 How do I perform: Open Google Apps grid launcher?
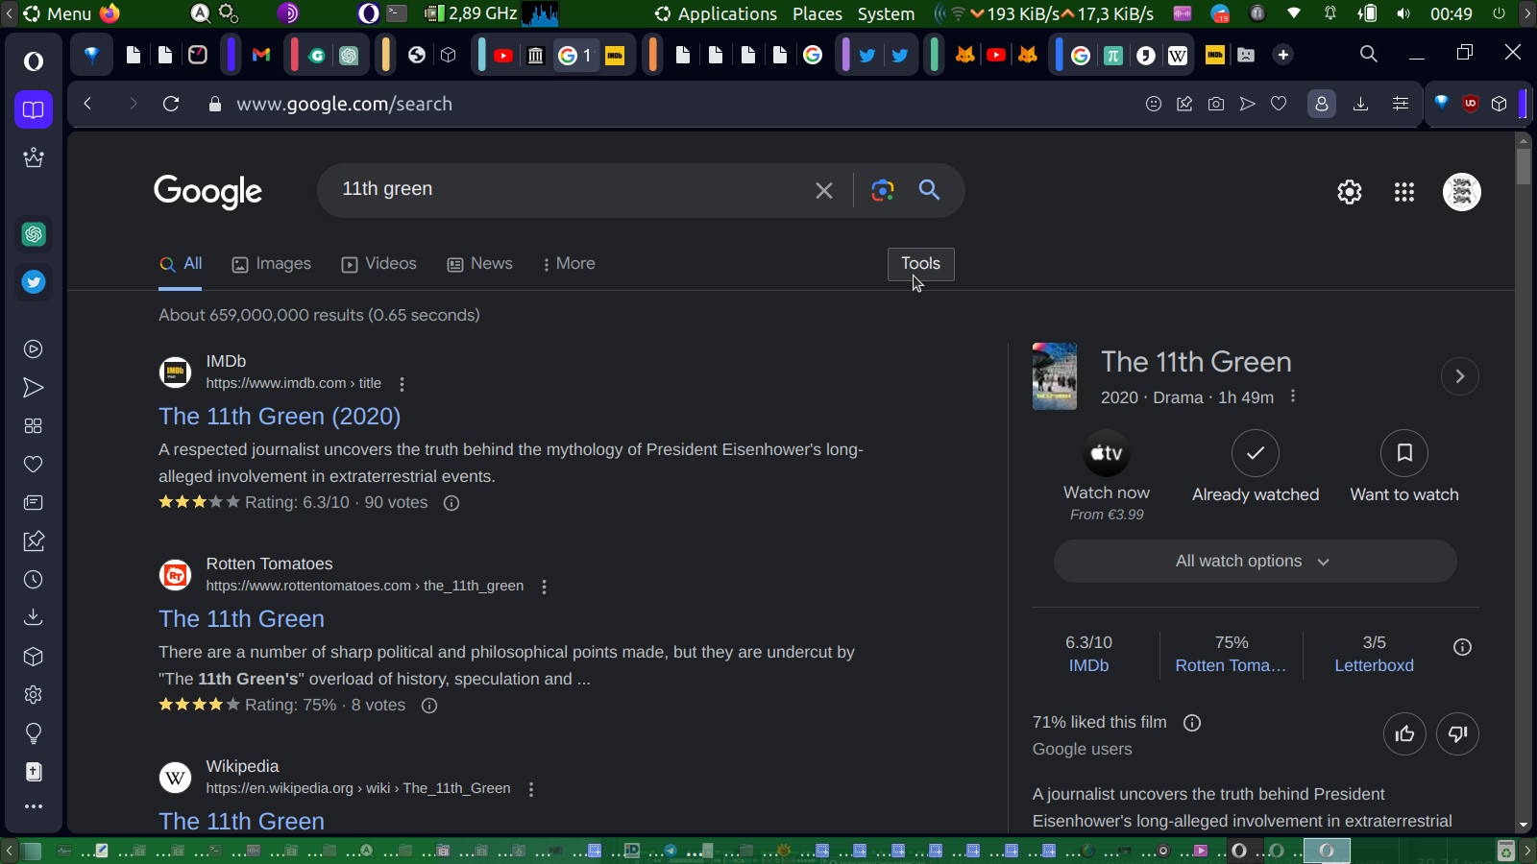(1404, 193)
